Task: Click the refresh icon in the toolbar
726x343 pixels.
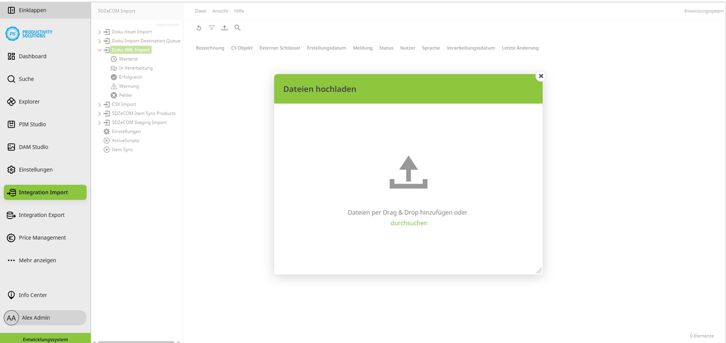Action: (x=199, y=28)
